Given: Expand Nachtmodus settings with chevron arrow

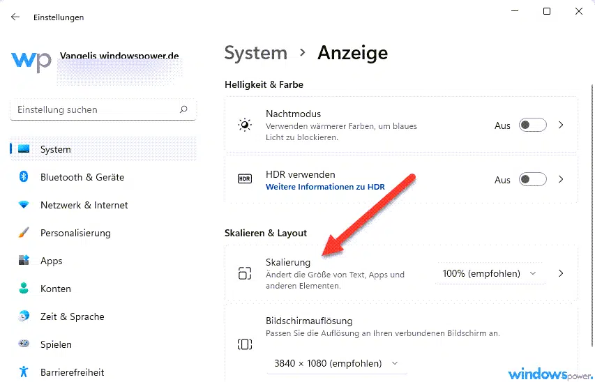Looking at the screenshot, I should (x=562, y=125).
